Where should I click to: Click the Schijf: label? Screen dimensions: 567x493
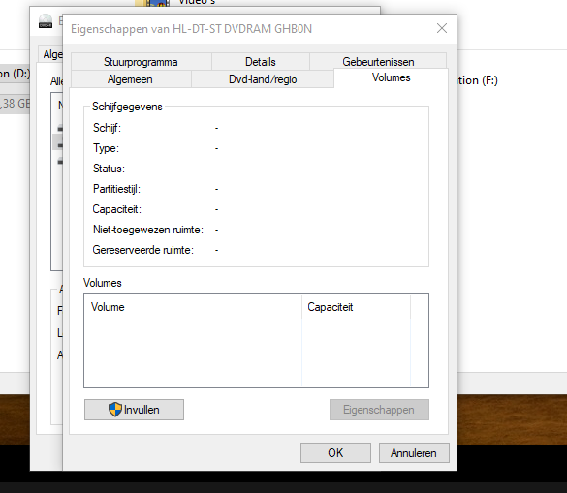pos(107,128)
